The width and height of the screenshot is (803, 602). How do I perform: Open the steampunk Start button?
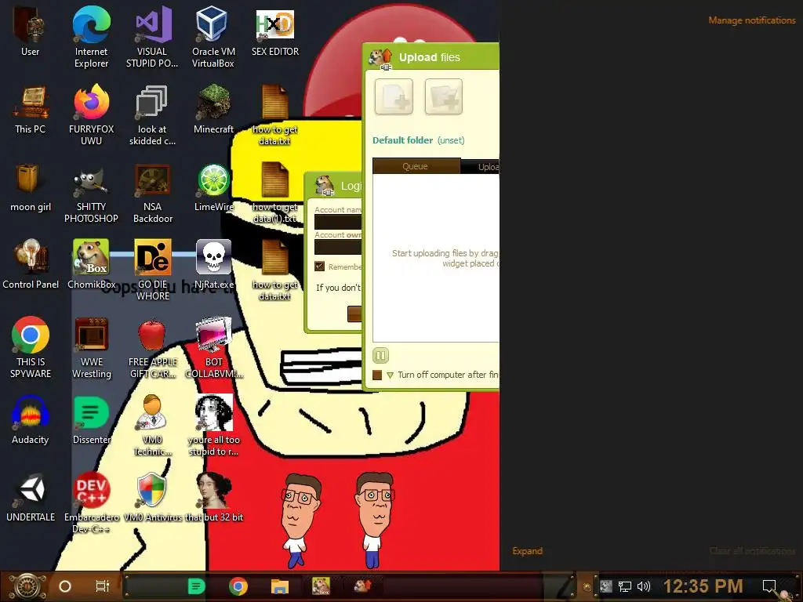pos(27,586)
